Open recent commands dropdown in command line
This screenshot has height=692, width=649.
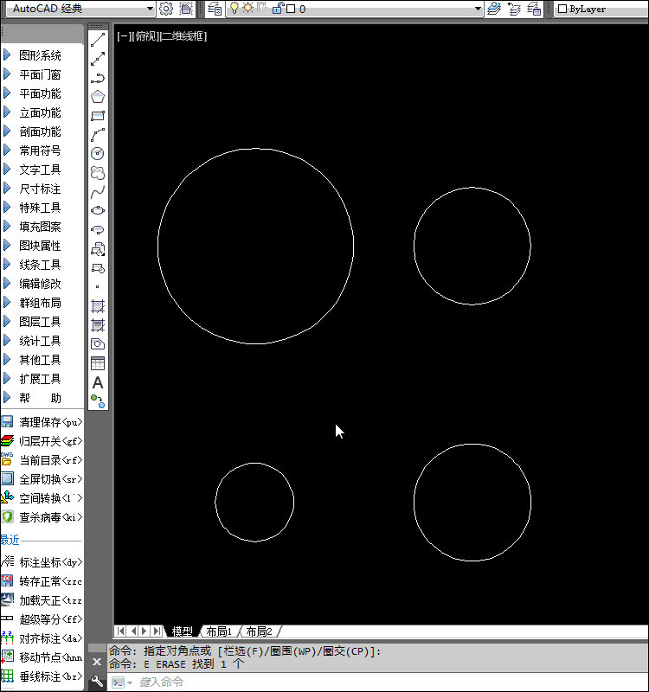point(123,682)
